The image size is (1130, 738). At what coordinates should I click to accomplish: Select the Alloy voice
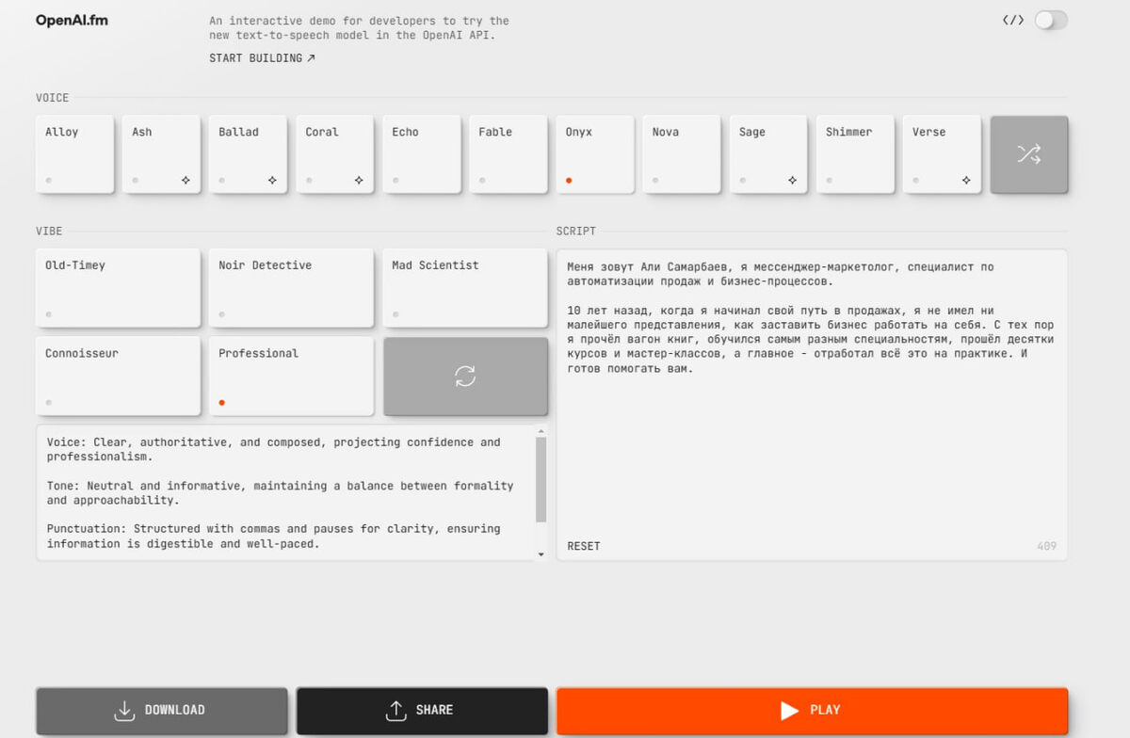(x=74, y=154)
